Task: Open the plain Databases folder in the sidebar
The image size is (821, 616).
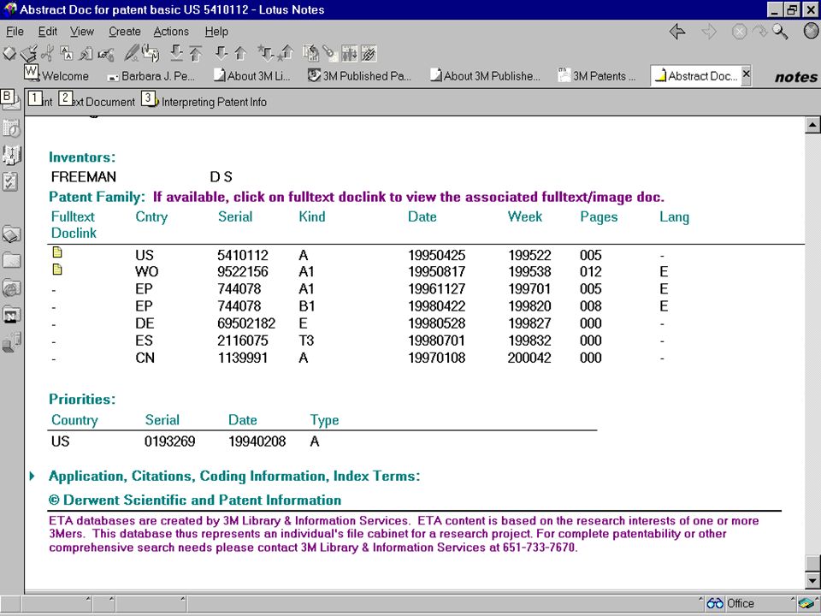Action: 11,260
